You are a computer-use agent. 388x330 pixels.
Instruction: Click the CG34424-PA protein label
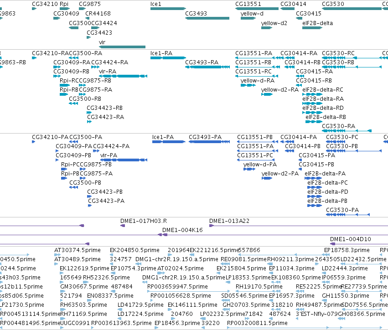(111, 146)
